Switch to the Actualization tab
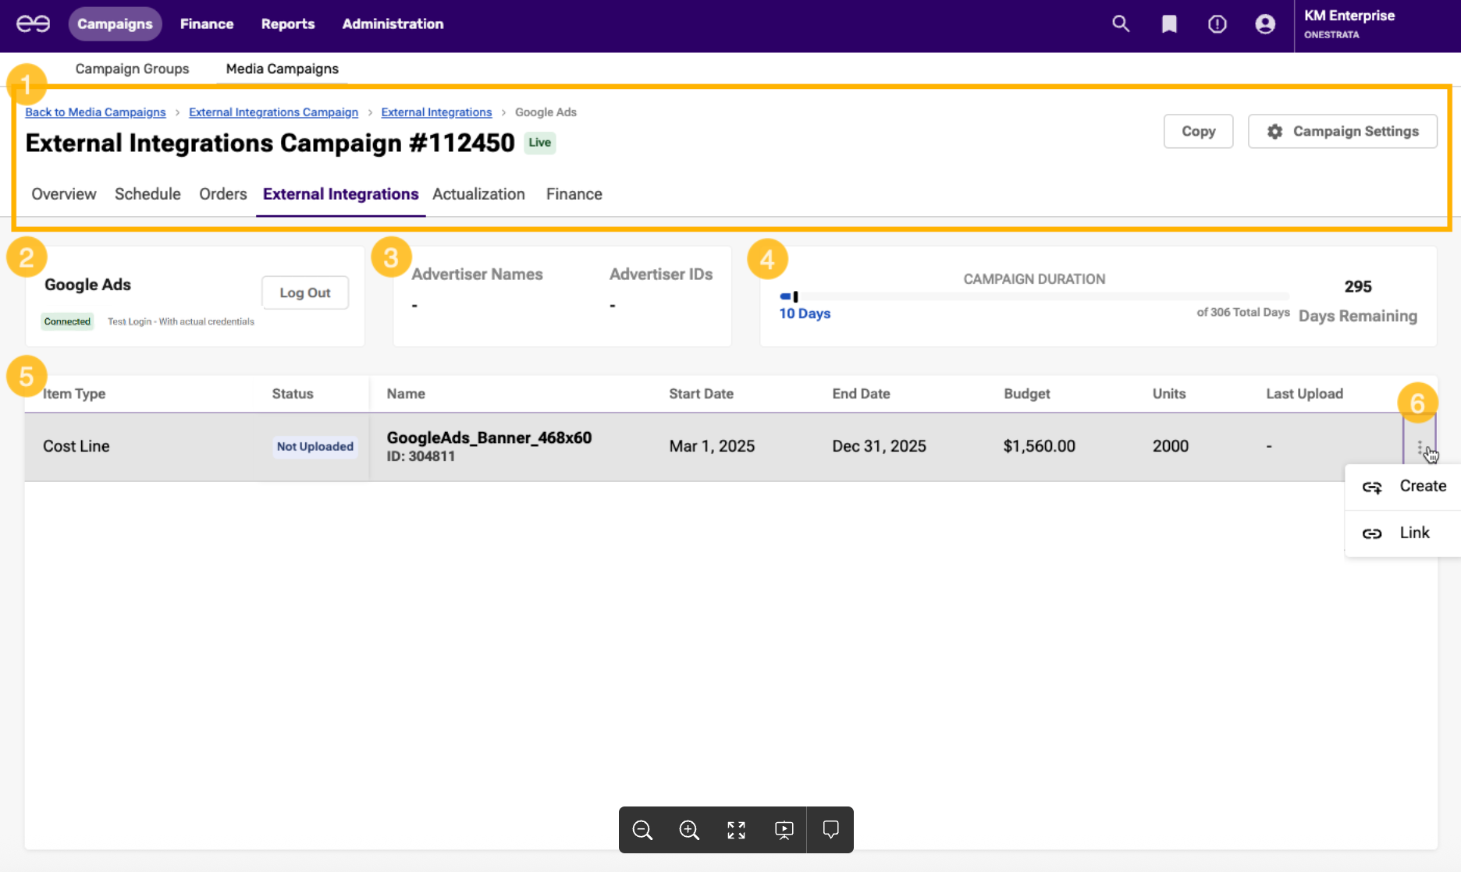 (x=478, y=194)
